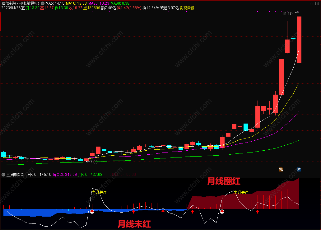Screen dimensions: 321x230
Task: Click the volume value 量489895
Action: [x=91, y=8]
